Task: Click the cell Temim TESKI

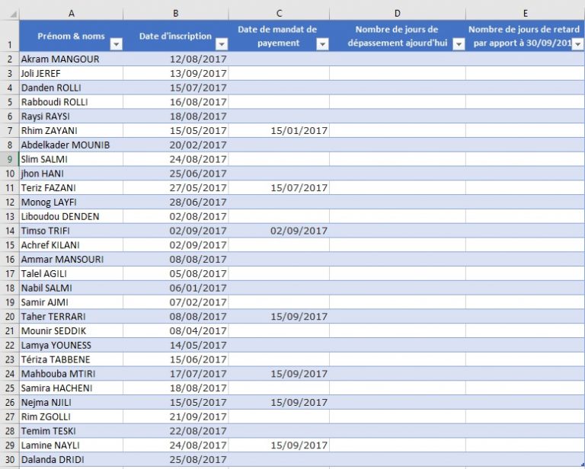Action: coord(72,432)
